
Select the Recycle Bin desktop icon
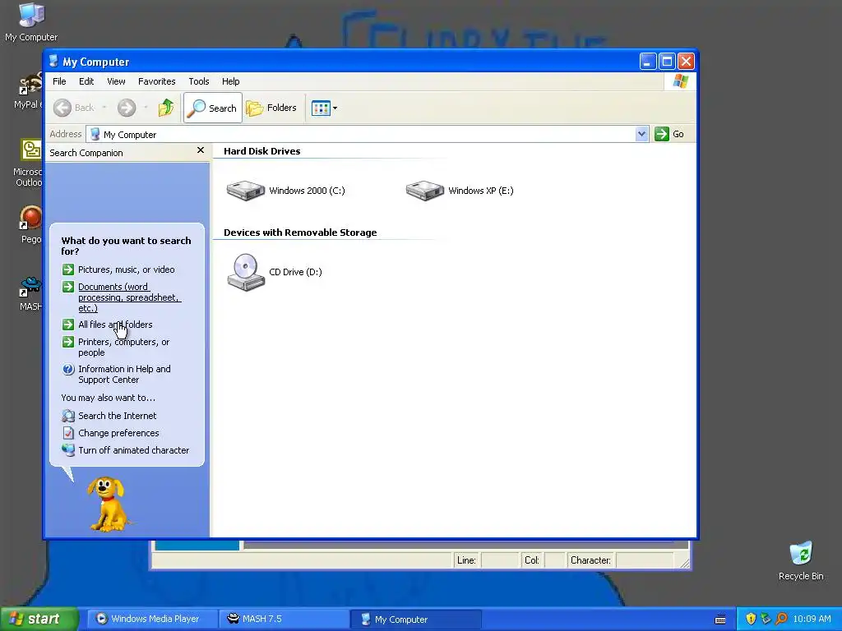[801, 561]
